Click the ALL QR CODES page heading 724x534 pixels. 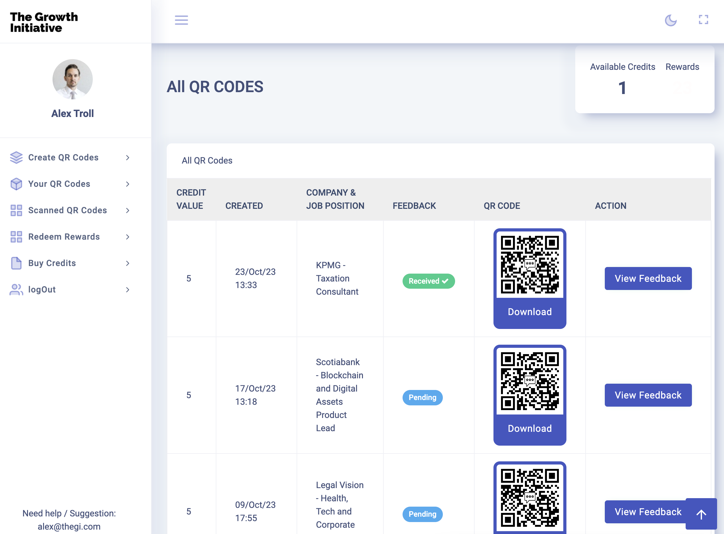tap(215, 86)
